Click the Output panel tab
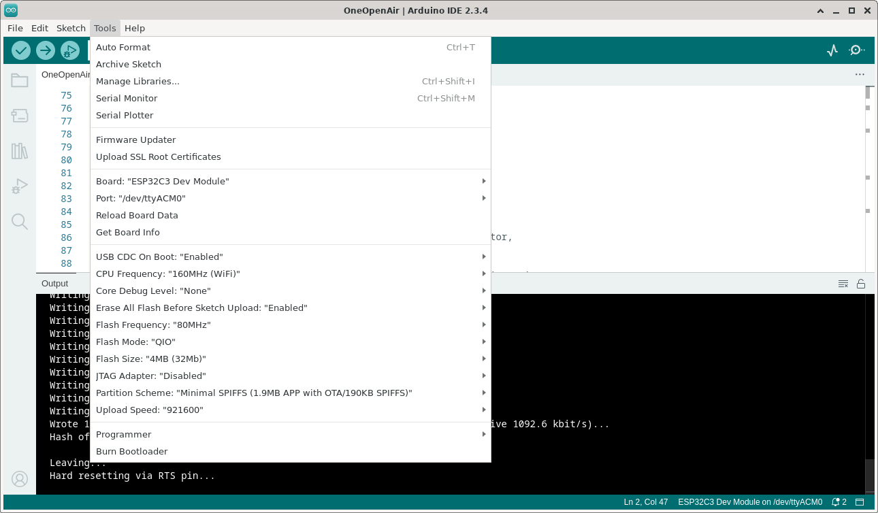878x513 pixels. click(54, 284)
